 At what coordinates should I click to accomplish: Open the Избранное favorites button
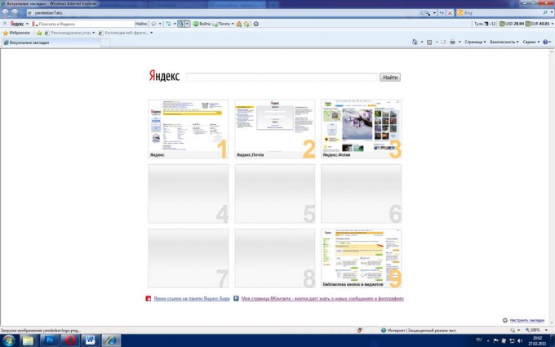[16, 33]
